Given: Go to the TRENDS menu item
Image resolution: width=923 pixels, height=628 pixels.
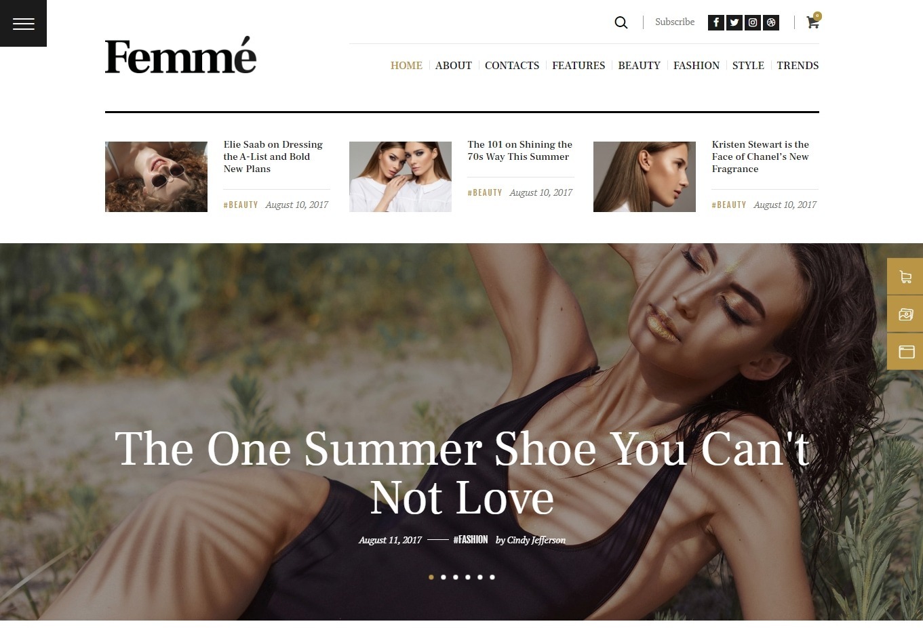Looking at the screenshot, I should (x=798, y=66).
